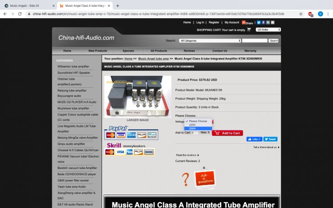This screenshot has height=208, width=333.
Task: View the site lock icon in address bar
Action: pos(29,14)
